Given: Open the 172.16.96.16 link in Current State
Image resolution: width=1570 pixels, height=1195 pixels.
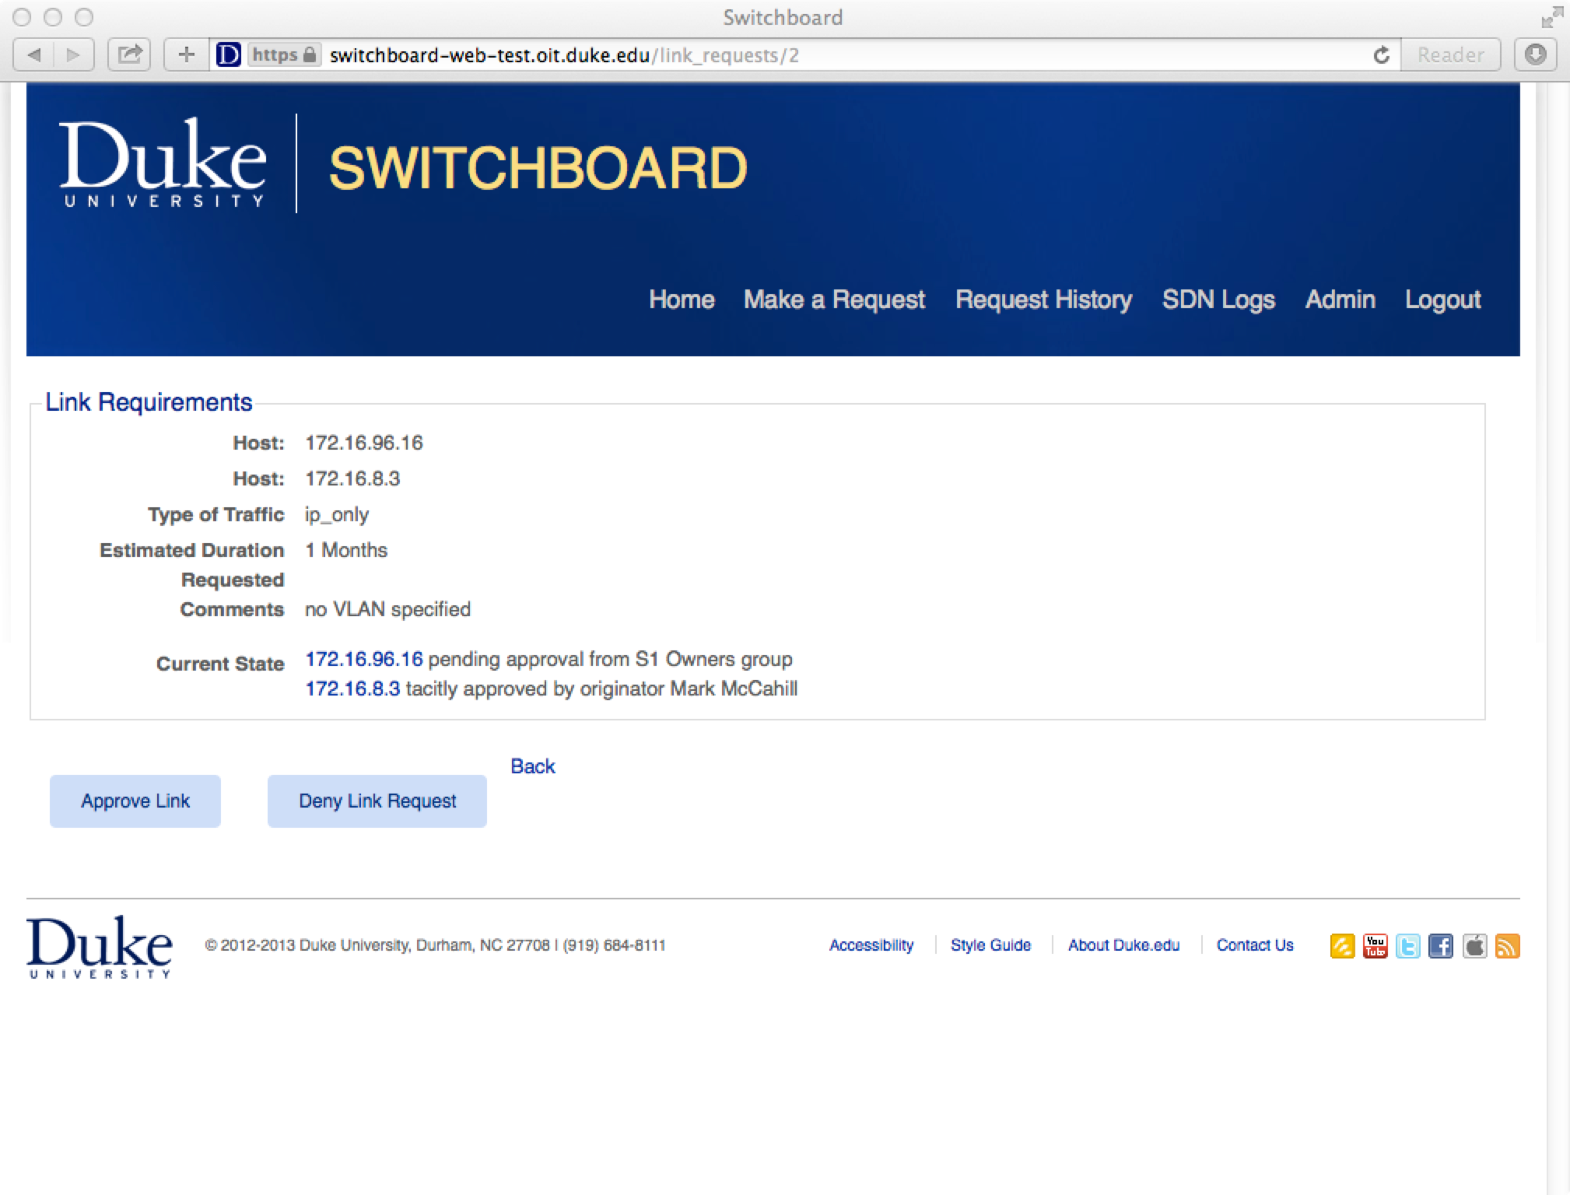Looking at the screenshot, I should [x=364, y=659].
